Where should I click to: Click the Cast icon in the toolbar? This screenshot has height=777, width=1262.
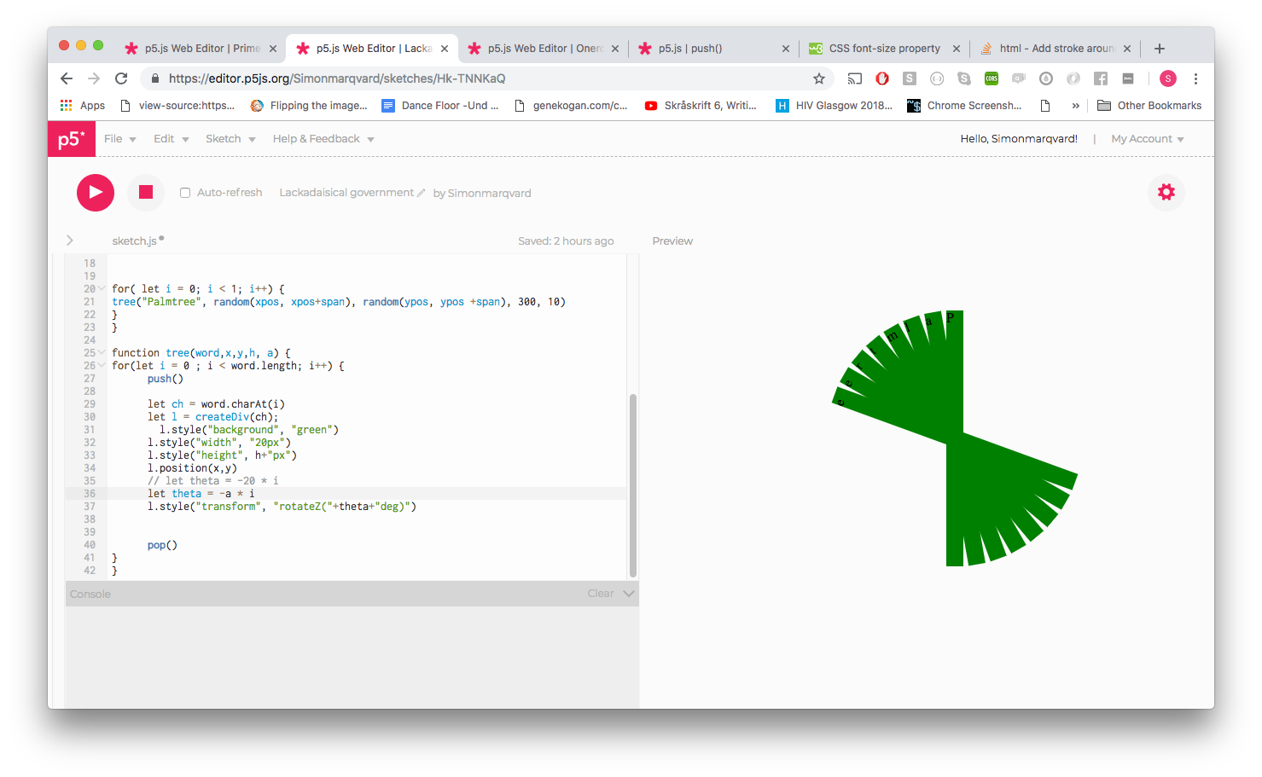855,78
